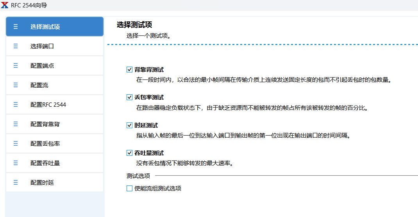Click the list icon beside 配置RFC 2544

16,104
